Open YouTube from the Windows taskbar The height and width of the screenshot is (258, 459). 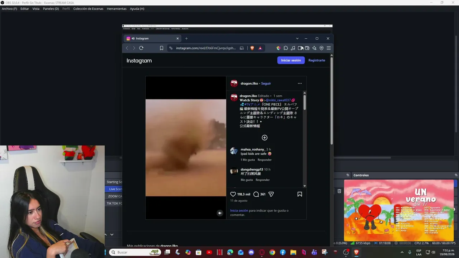click(x=209, y=252)
